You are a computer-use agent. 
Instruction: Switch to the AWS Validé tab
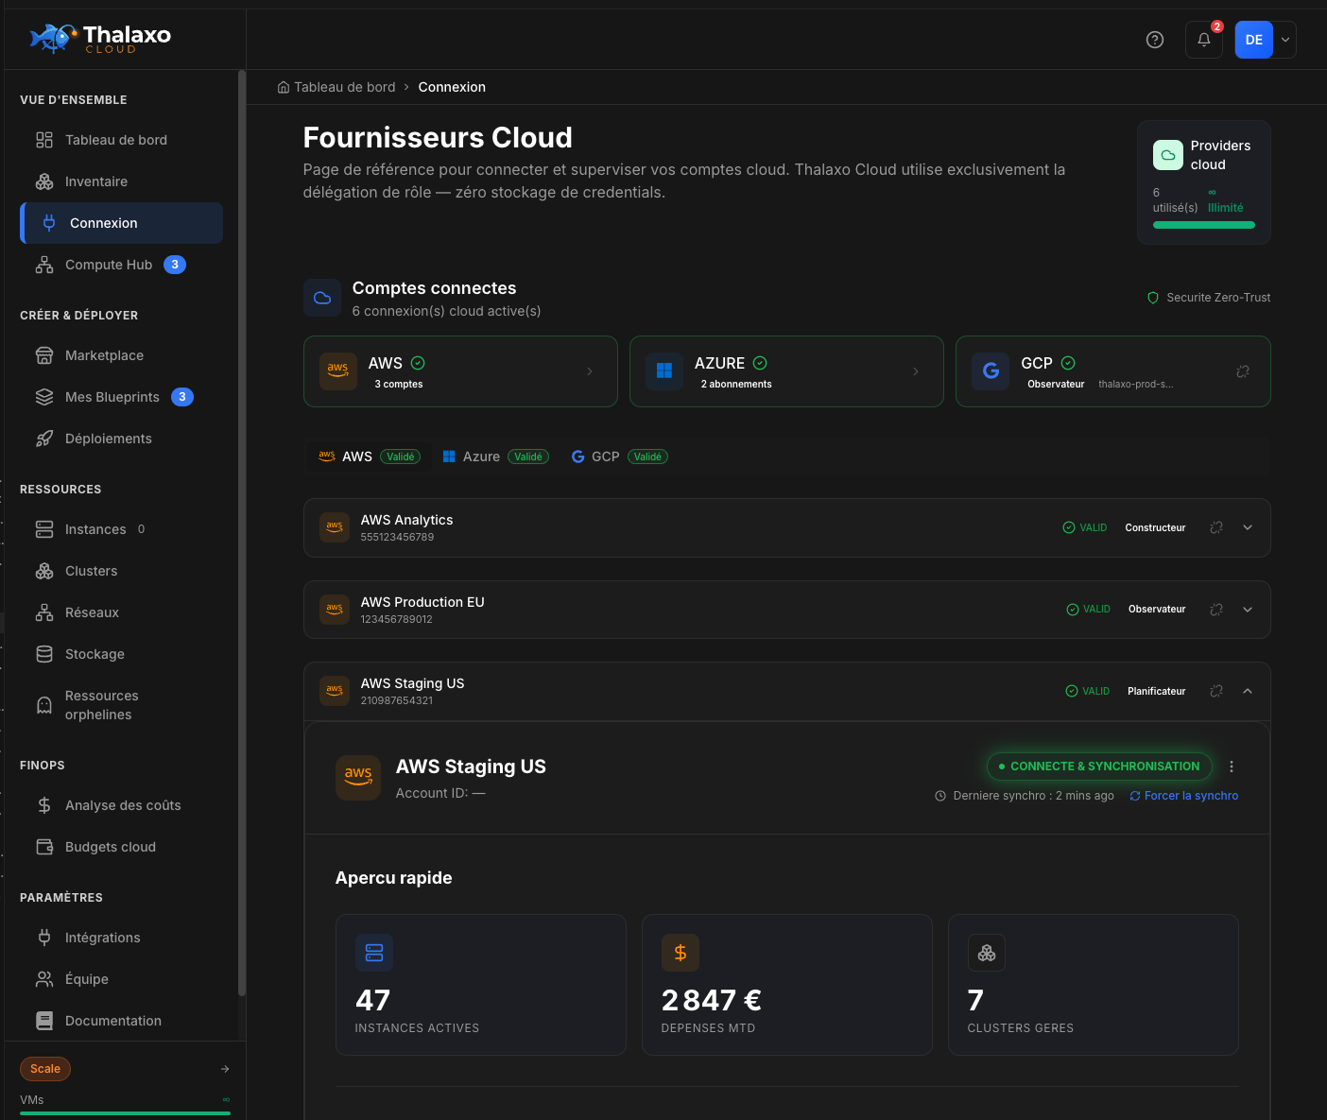point(369,457)
